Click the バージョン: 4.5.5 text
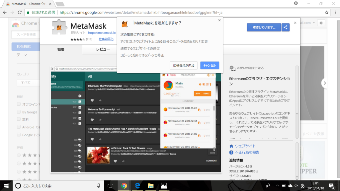 (240, 166)
